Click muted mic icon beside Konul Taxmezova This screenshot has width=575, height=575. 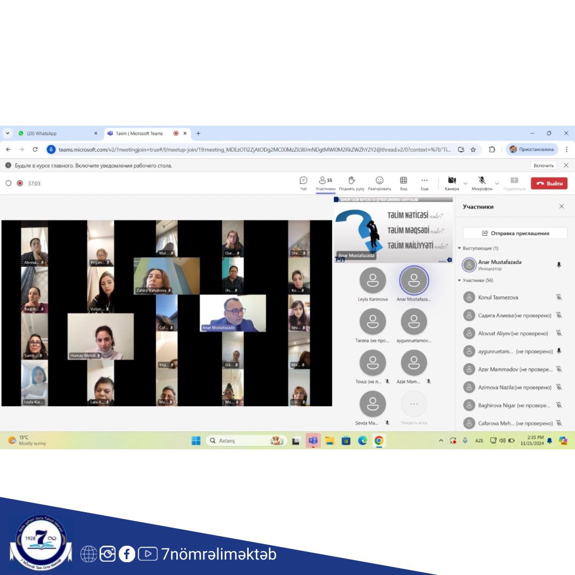pos(559,298)
